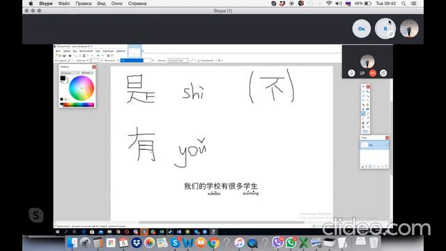Open Viber from the Dock
The width and height of the screenshot is (446, 251).
(x=277, y=243)
